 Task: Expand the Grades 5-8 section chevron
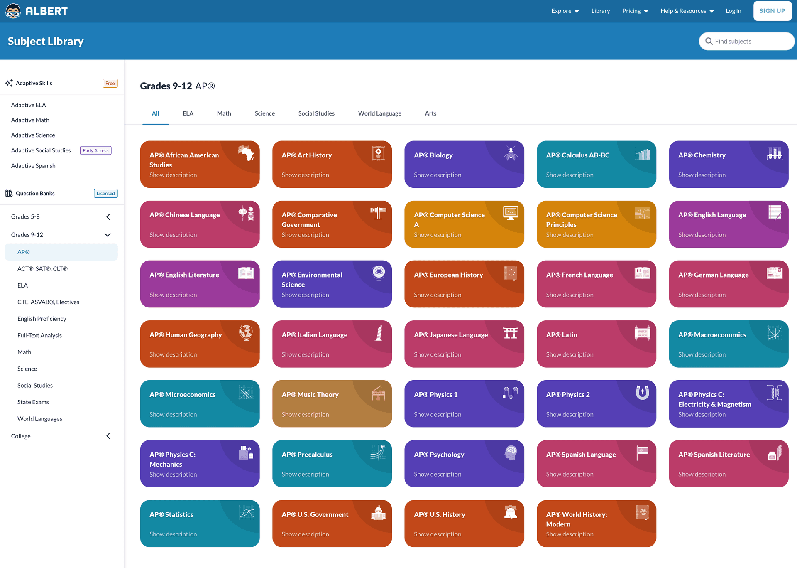pyautogui.click(x=108, y=217)
